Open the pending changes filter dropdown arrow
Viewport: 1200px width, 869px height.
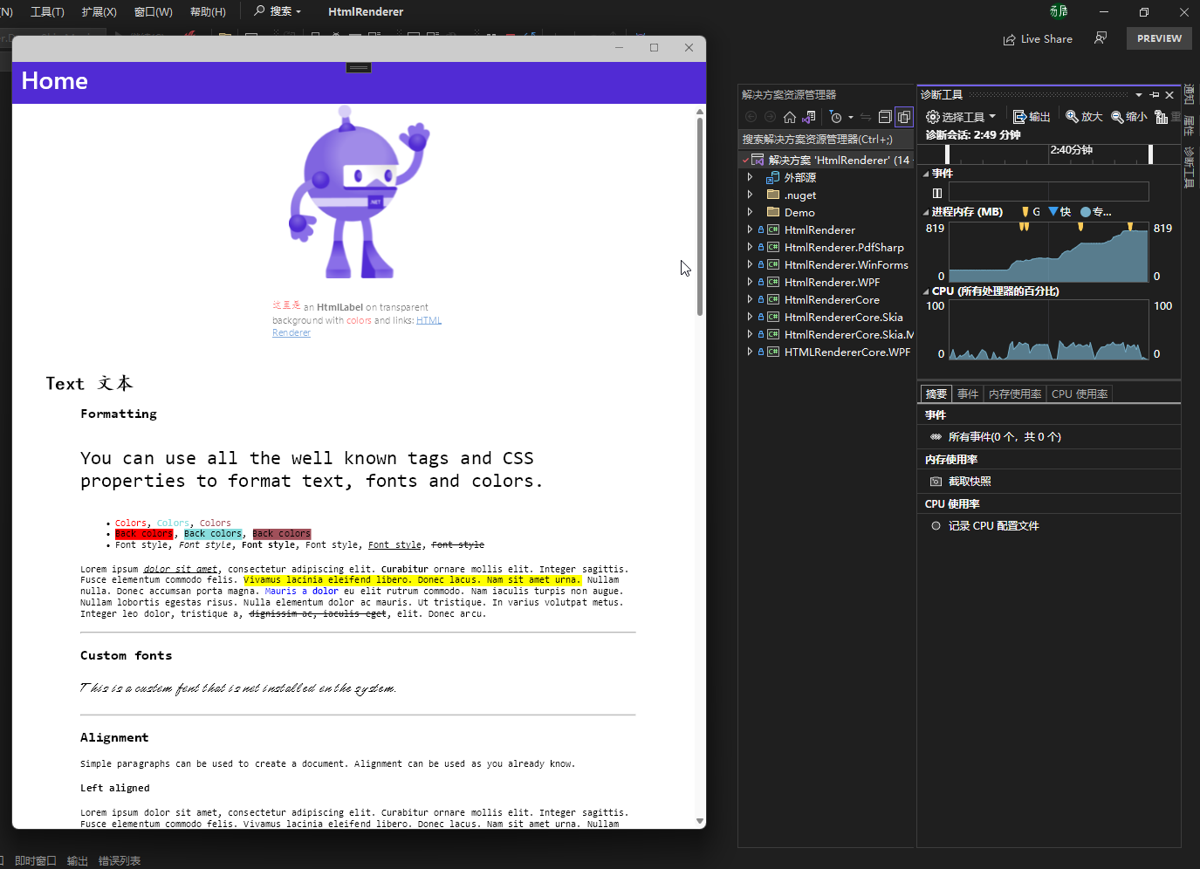pos(851,118)
